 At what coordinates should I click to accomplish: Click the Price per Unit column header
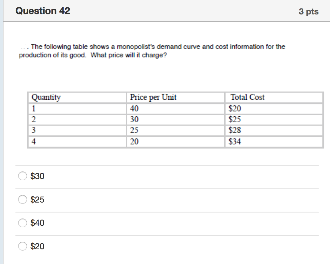pyautogui.click(x=153, y=98)
